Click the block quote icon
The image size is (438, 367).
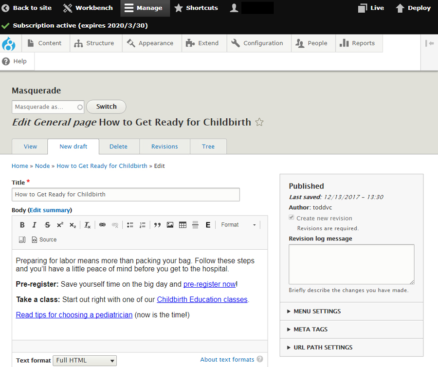pyautogui.click(x=157, y=225)
